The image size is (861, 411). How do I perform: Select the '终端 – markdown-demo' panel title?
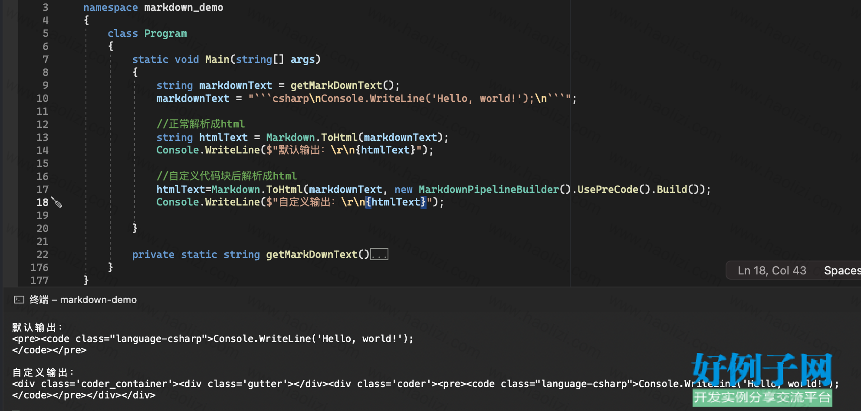pos(83,300)
